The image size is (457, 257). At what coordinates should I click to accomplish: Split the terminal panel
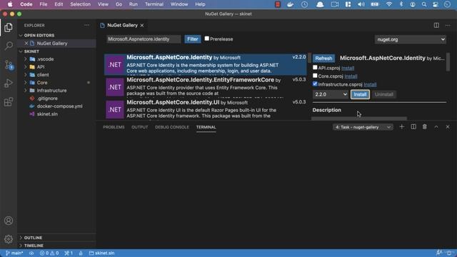[x=413, y=127]
